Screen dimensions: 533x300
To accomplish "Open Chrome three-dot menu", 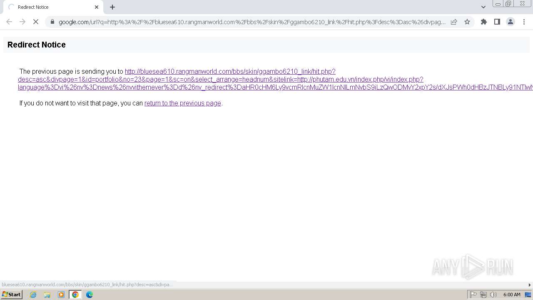I will 524,22.
